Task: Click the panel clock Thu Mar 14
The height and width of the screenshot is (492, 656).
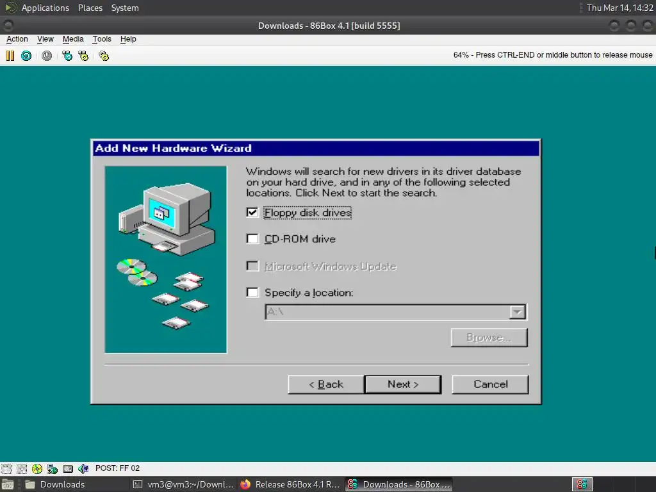Action: point(619,8)
